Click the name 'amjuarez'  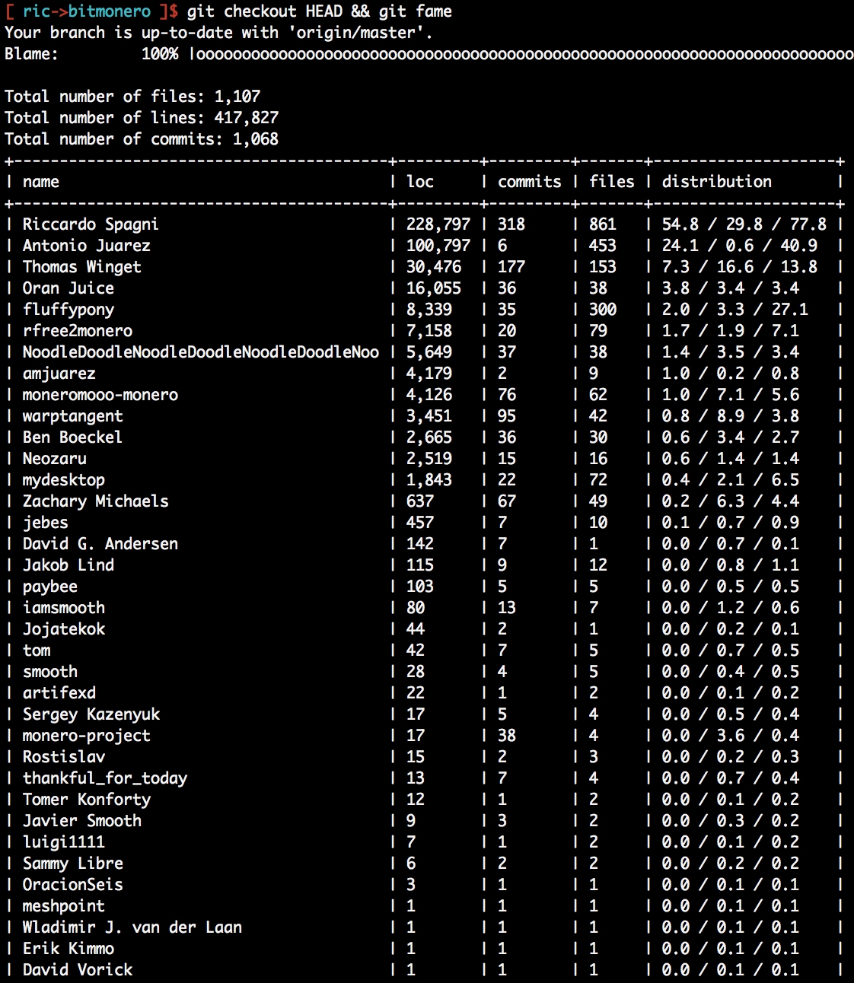[x=59, y=374]
